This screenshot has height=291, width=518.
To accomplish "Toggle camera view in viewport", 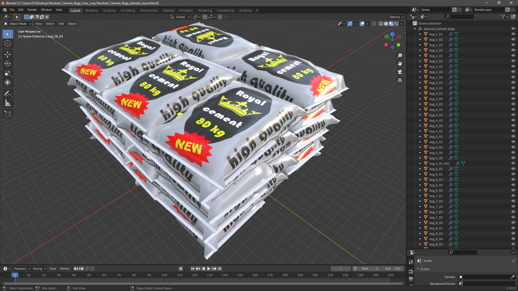I will point(400,72).
